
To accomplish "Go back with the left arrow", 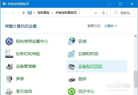I will pos(5,13).
